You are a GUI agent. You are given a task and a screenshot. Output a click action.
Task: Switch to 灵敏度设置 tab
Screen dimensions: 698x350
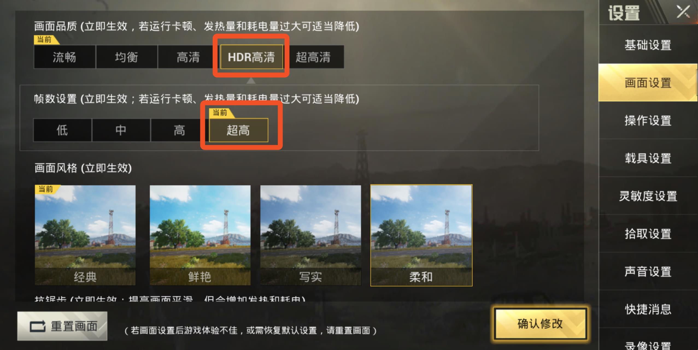[x=648, y=196]
